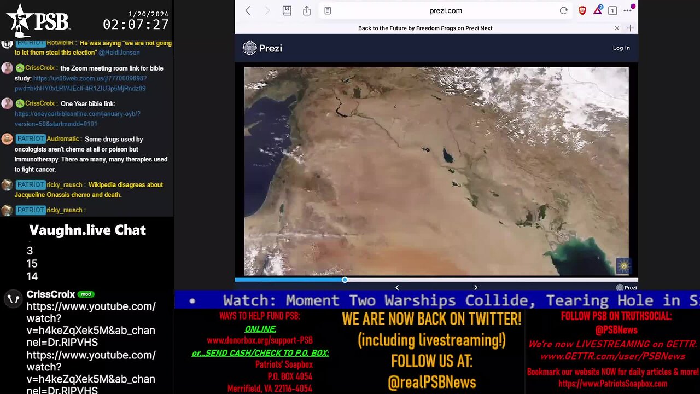Go back using the browser back arrow

pyautogui.click(x=248, y=10)
